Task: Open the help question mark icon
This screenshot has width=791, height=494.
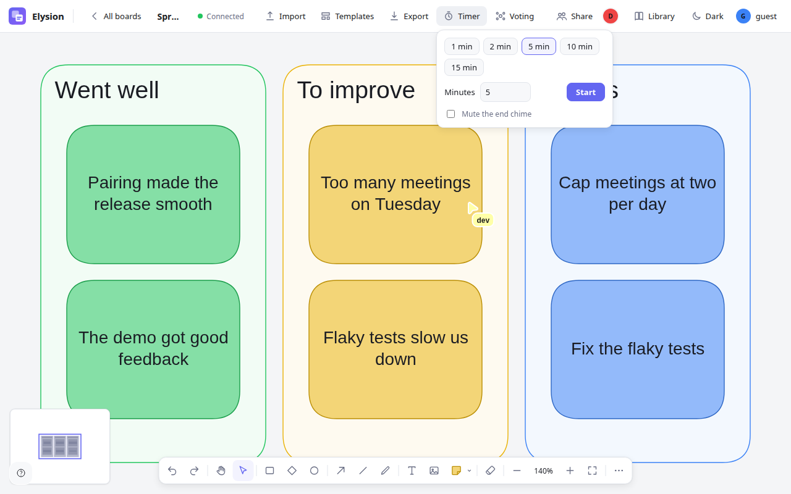Action: click(x=21, y=473)
